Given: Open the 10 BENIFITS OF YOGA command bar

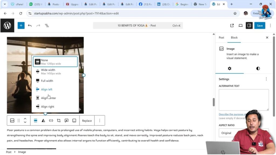Looking at the screenshot, I should pos(138,26).
